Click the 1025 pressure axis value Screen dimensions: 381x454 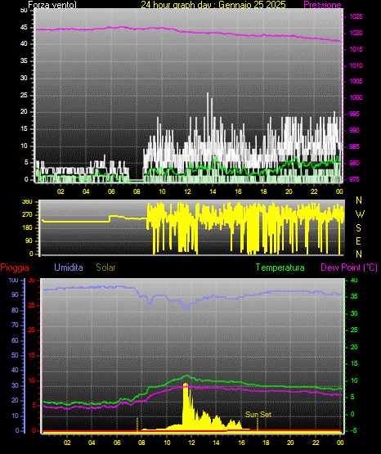356,16
